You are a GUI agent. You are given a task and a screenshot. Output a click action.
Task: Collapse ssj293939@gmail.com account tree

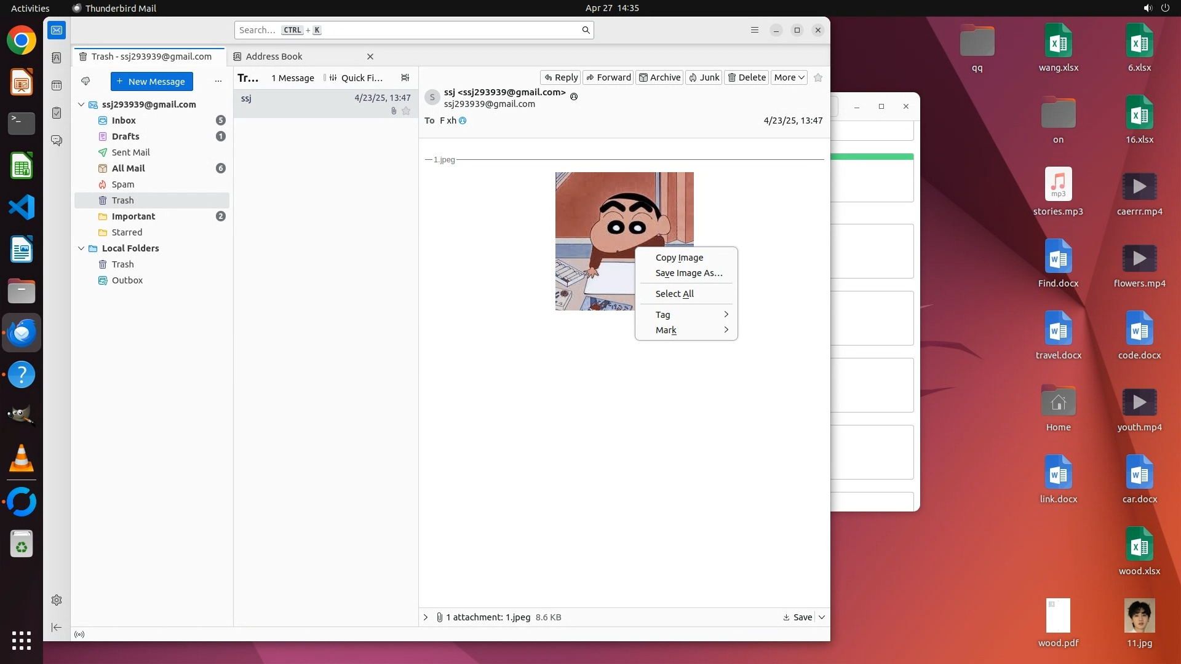(81, 105)
